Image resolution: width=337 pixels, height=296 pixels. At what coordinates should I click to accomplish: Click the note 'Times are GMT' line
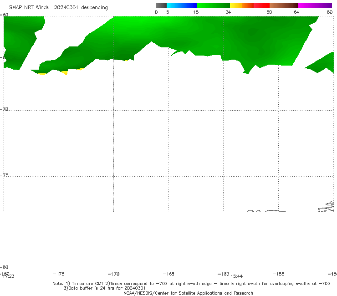point(191,284)
